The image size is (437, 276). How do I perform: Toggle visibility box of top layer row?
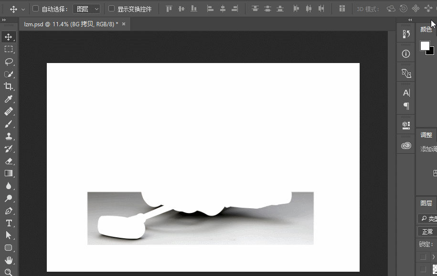point(423,256)
